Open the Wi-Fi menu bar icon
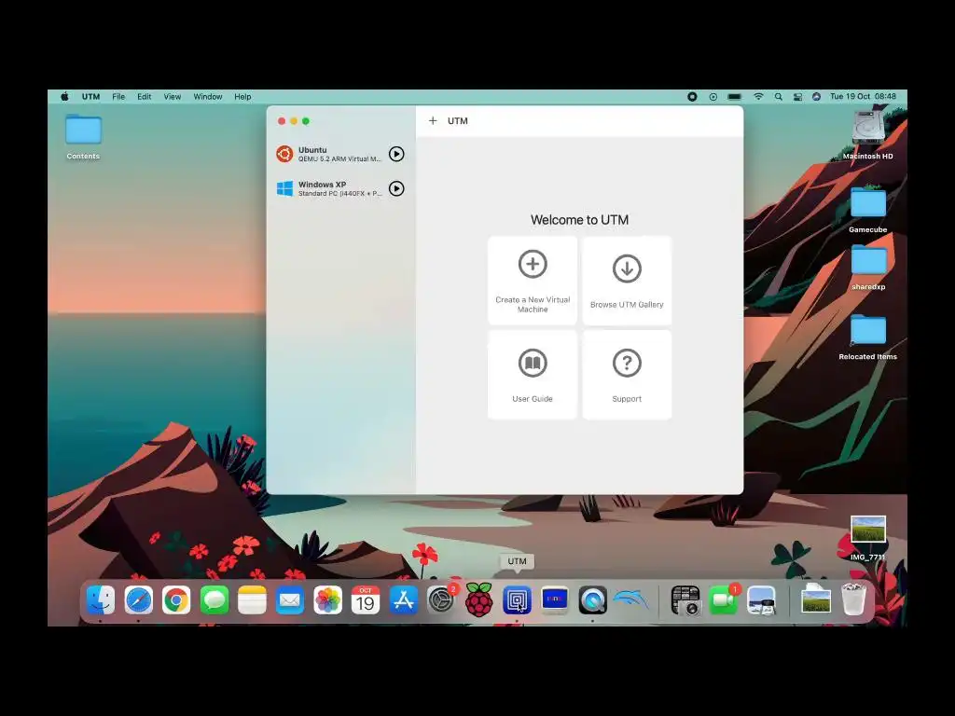Viewport: 955px width, 716px height. [758, 96]
